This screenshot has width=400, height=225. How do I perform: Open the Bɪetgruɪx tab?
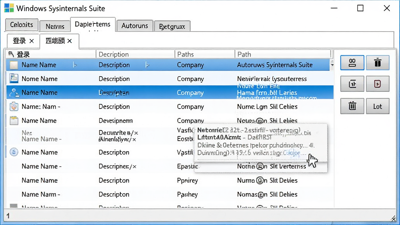click(x=172, y=26)
